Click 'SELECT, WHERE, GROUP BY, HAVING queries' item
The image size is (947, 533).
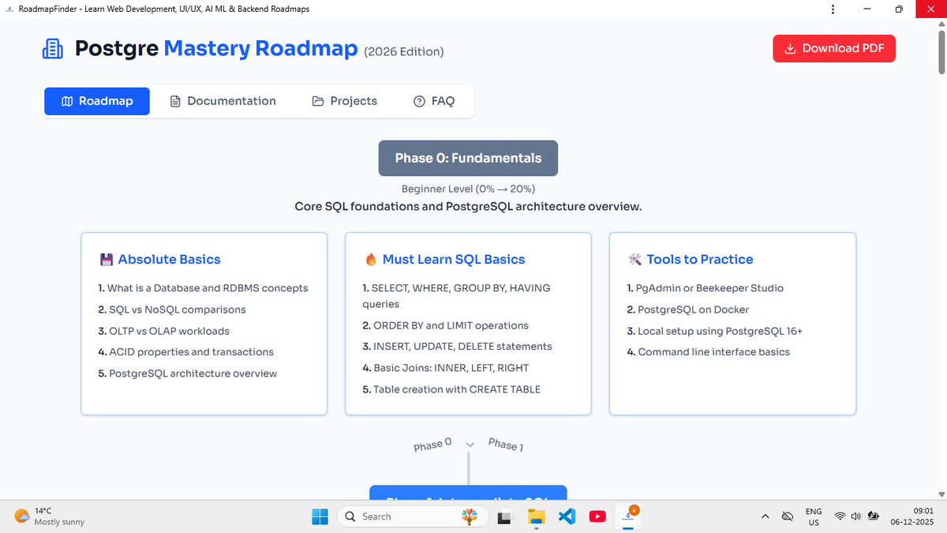pyautogui.click(x=457, y=296)
